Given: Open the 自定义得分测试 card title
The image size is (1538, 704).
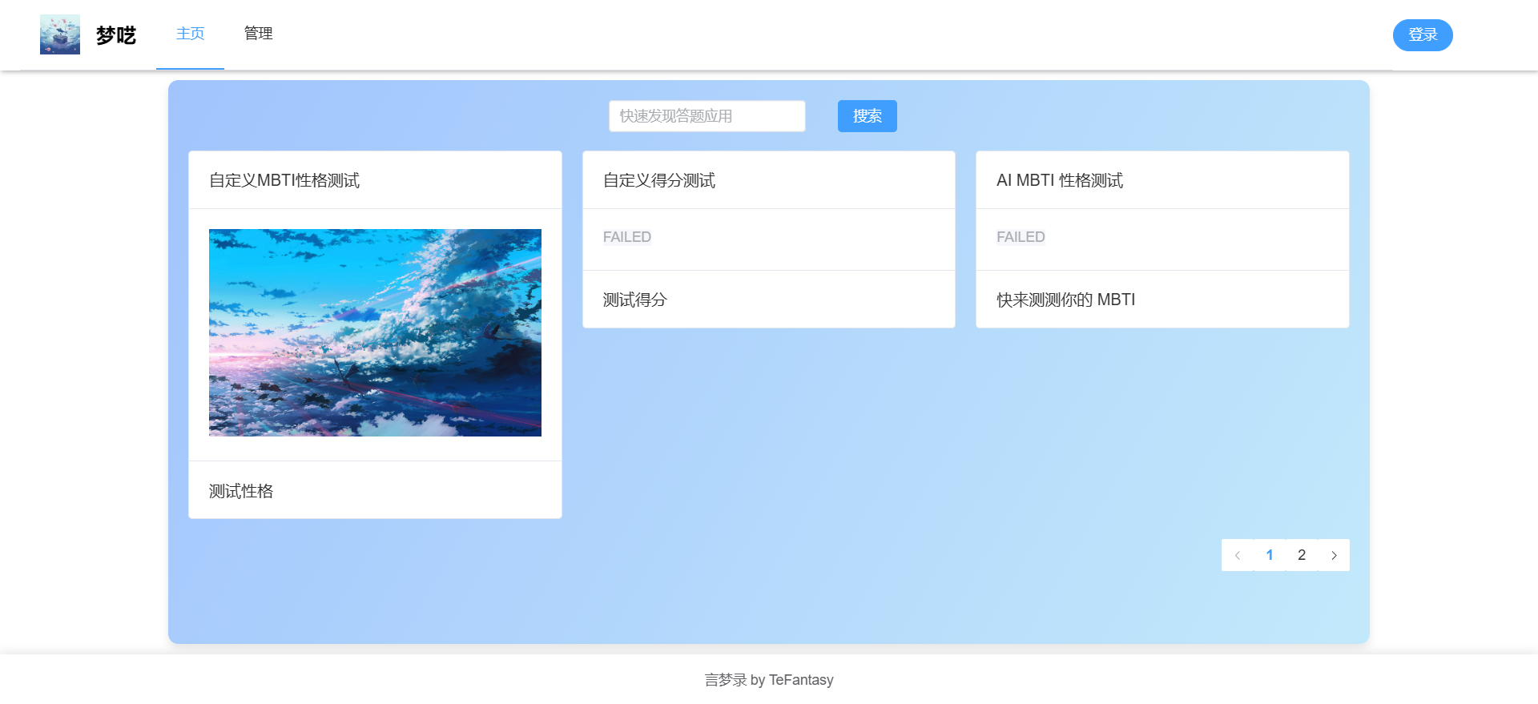Looking at the screenshot, I should 659,180.
